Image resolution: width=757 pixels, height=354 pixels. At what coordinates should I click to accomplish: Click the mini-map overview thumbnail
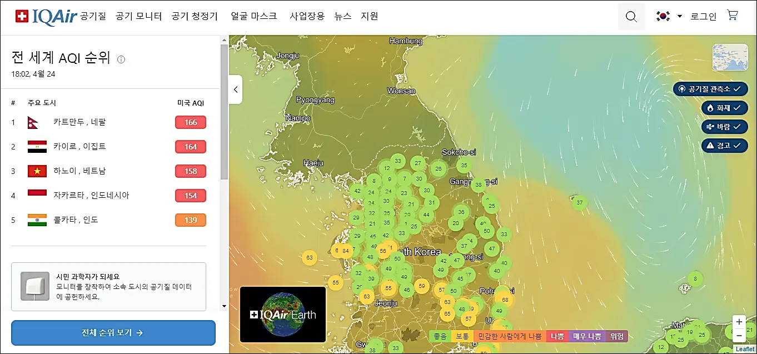[730, 57]
